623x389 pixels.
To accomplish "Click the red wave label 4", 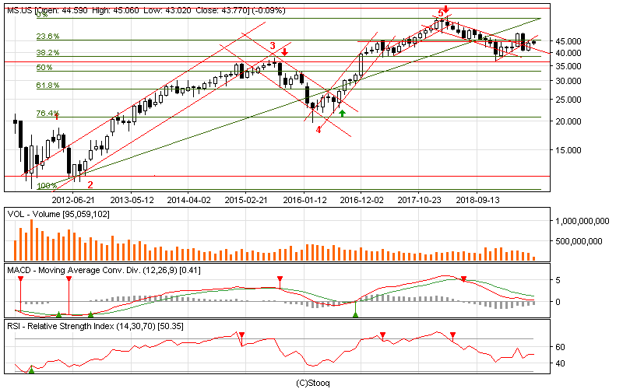I will tap(319, 130).
